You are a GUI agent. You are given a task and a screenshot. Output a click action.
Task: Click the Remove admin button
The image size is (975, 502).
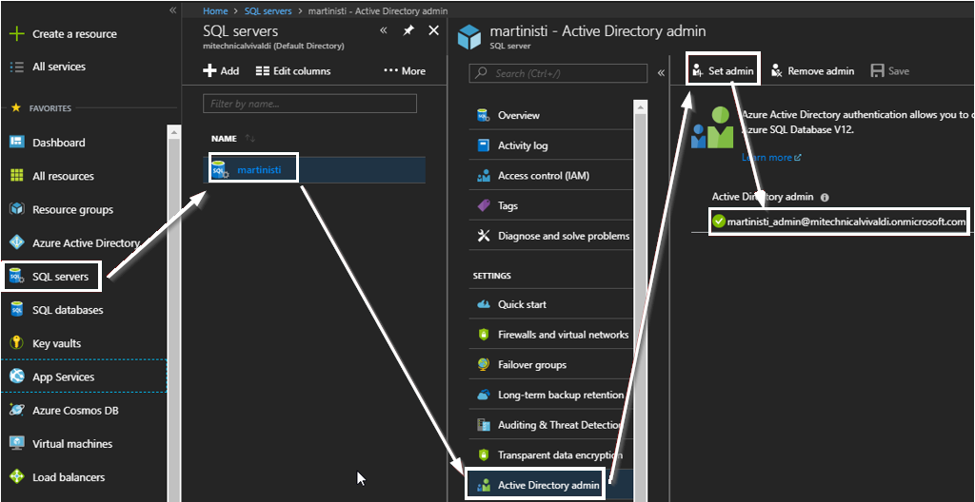[x=812, y=70]
